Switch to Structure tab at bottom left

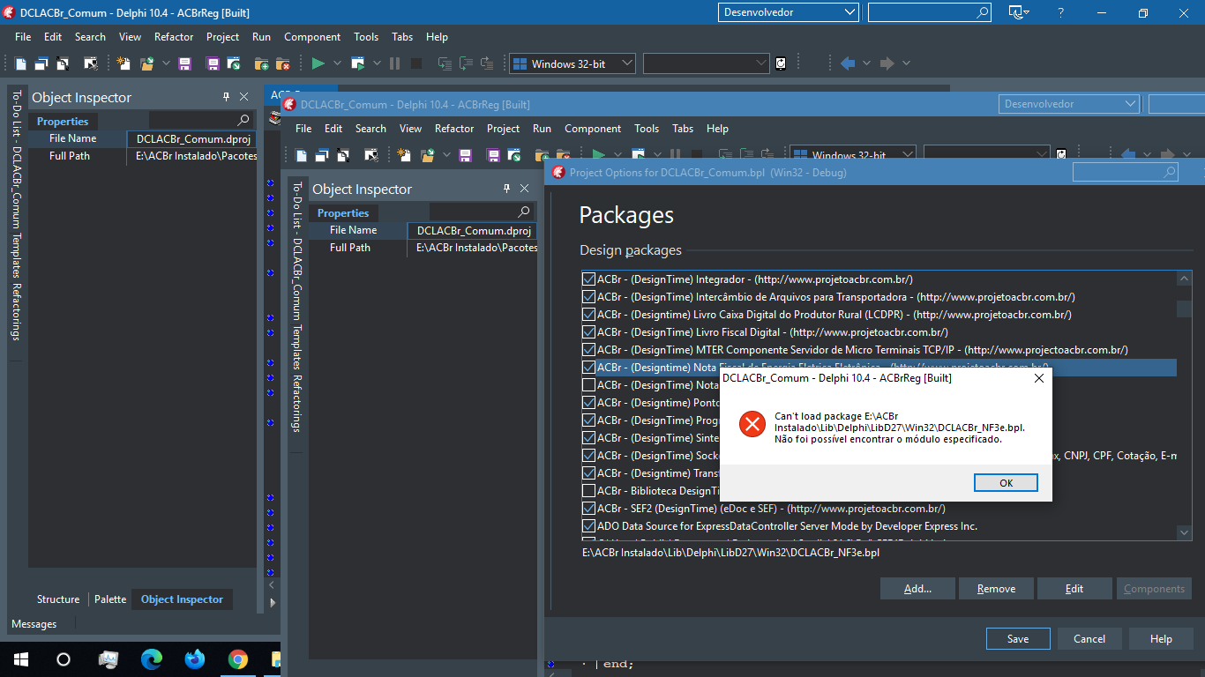(58, 599)
